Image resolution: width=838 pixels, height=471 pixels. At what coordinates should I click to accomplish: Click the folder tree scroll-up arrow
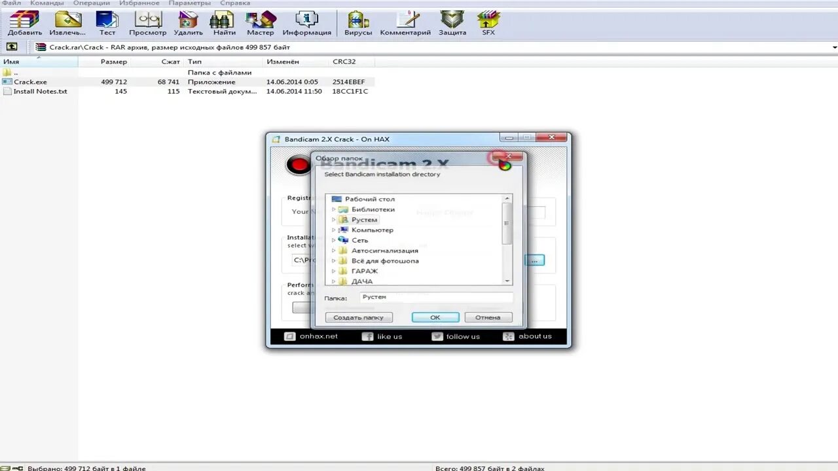point(507,198)
